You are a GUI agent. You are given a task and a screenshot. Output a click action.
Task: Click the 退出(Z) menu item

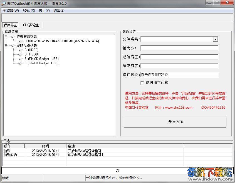[x=59, y=11]
